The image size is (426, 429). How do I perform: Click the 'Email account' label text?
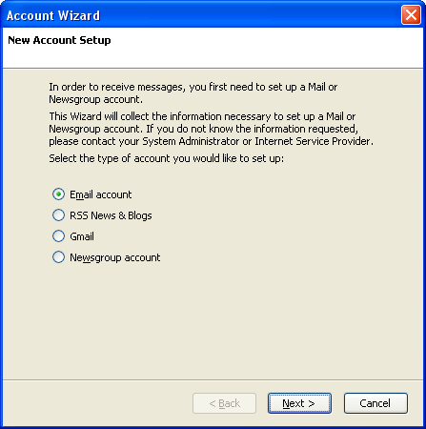[101, 194]
